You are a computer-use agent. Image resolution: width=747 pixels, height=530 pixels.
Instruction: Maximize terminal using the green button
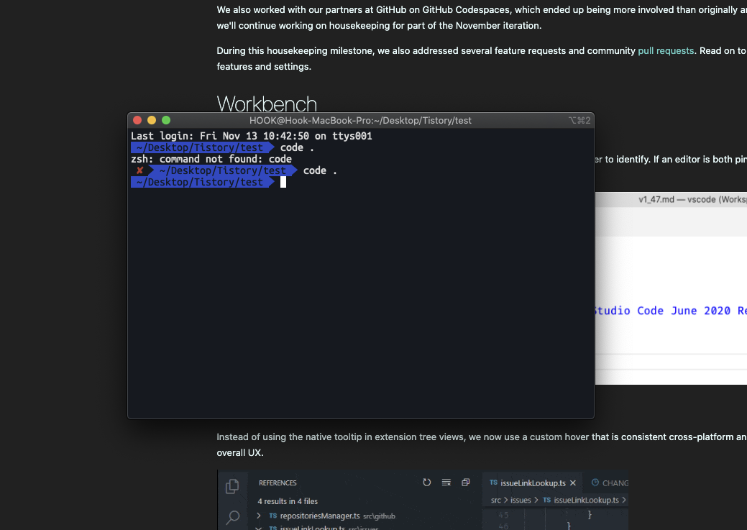[166, 120]
